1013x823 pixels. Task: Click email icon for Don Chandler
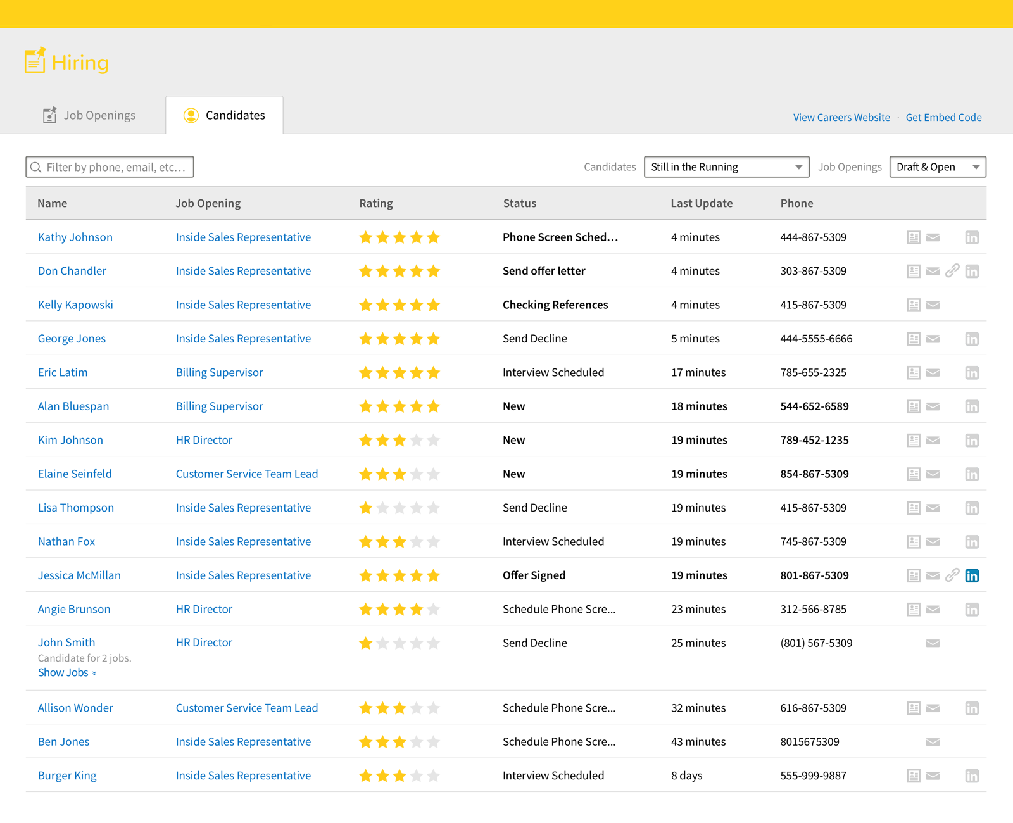933,272
